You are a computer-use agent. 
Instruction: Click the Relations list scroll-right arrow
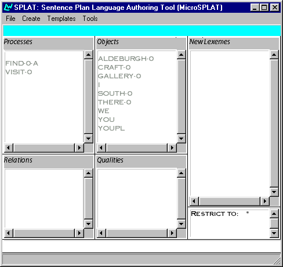(79, 233)
